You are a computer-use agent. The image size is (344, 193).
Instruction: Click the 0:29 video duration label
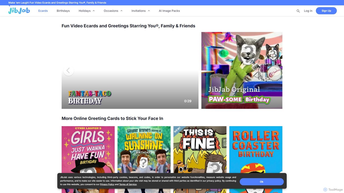click(x=188, y=101)
